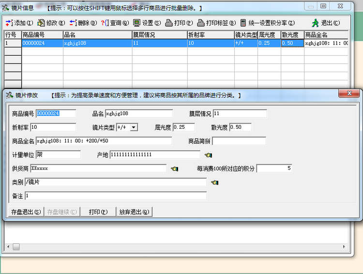
Task: Click the 打印 (Print) toolbar icon
Action: click(169, 23)
